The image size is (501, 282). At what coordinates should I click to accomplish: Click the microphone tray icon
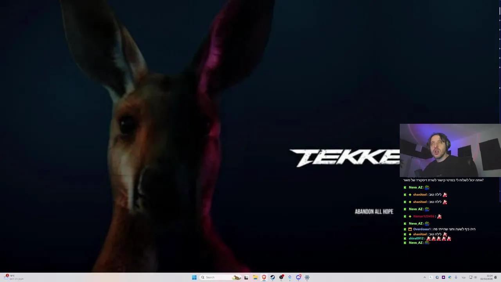point(456,277)
